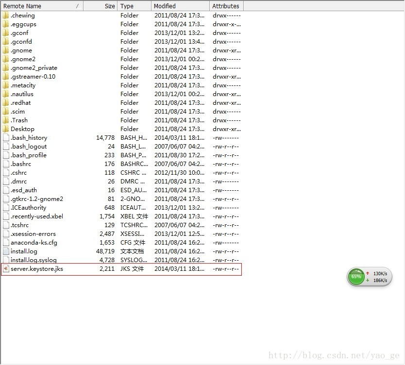Screen dimensions: 405x365
Task: Click the .cshrc file icon
Action: click(x=6, y=173)
